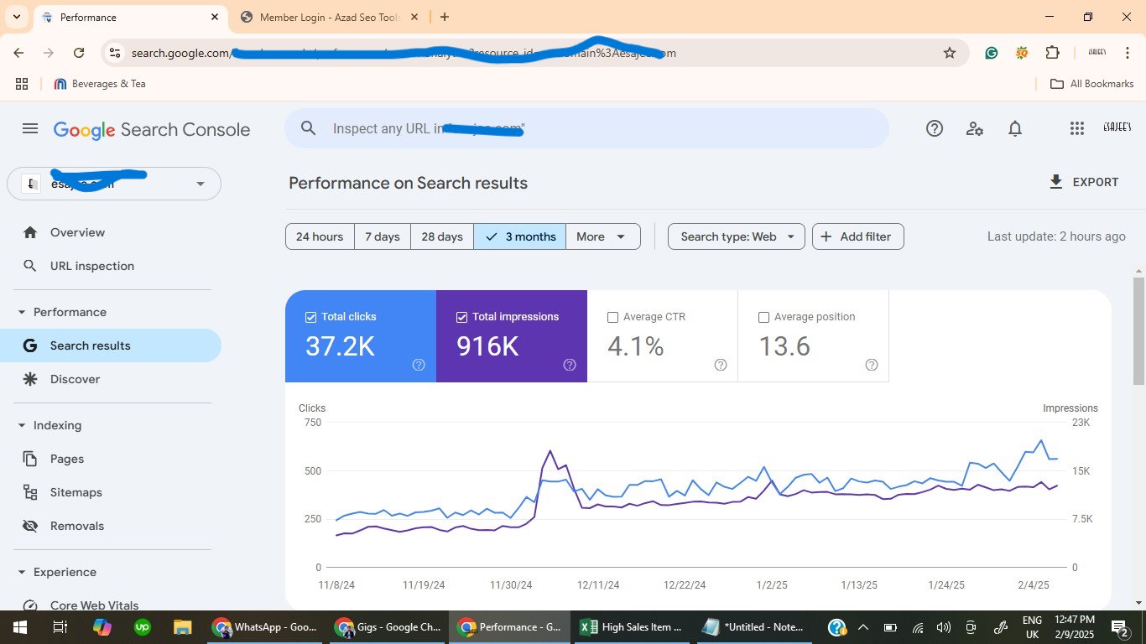1146x644 pixels.
Task: Uncheck the Total clicks checkbox
Action: click(x=311, y=317)
